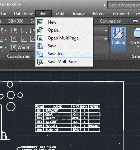
Task: Click the UCS 3-Point icon second row
Action: [24, 39]
